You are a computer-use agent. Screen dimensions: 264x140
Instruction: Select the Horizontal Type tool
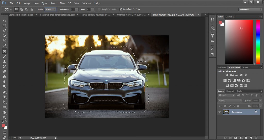tap(4, 97)
